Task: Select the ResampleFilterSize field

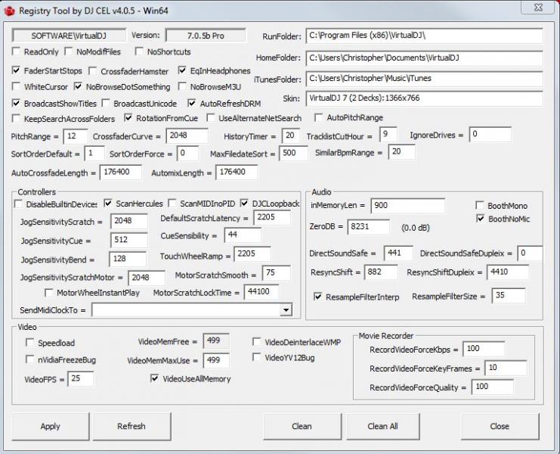Action: pyautogui.click(x=509, y=296)
